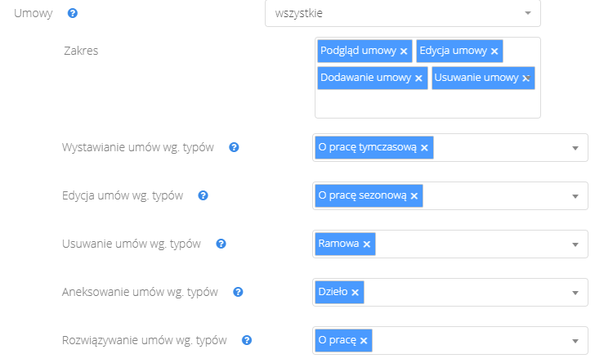Remove the Usuwanie umowy tag

pos(526,78)
